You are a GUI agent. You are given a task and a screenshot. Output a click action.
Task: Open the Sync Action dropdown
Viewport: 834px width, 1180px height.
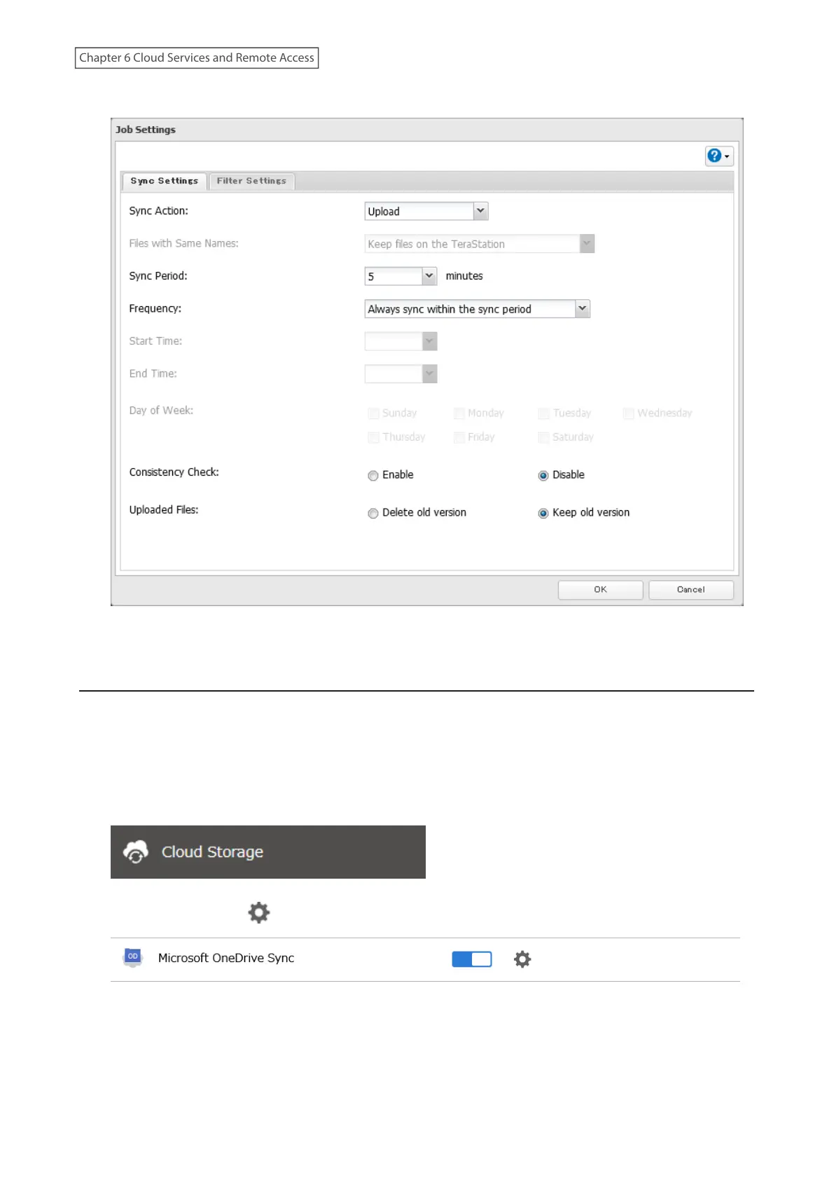click(x=426, y=211)
